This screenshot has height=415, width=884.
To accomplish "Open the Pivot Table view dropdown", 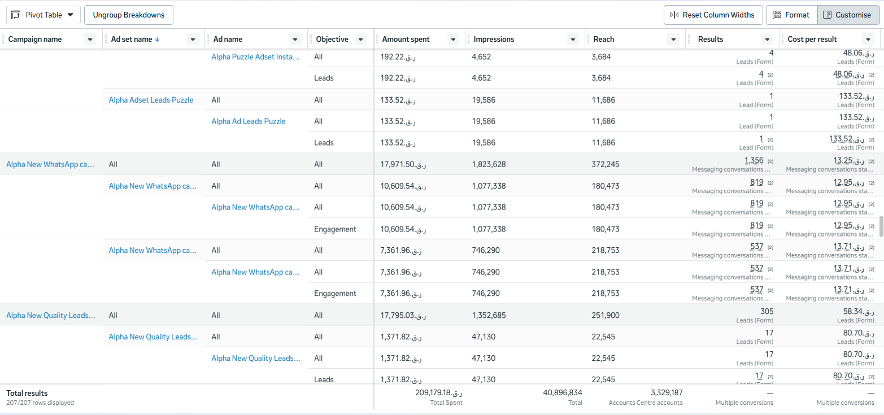I will point(43,15).
